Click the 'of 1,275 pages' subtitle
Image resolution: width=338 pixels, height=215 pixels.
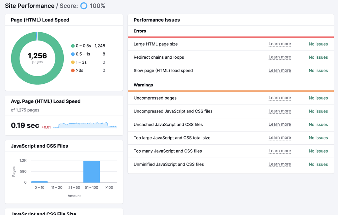[25, 110]
